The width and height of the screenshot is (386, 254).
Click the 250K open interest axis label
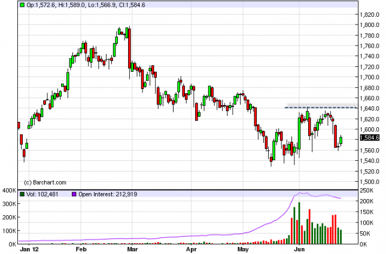tap(367, 191)
